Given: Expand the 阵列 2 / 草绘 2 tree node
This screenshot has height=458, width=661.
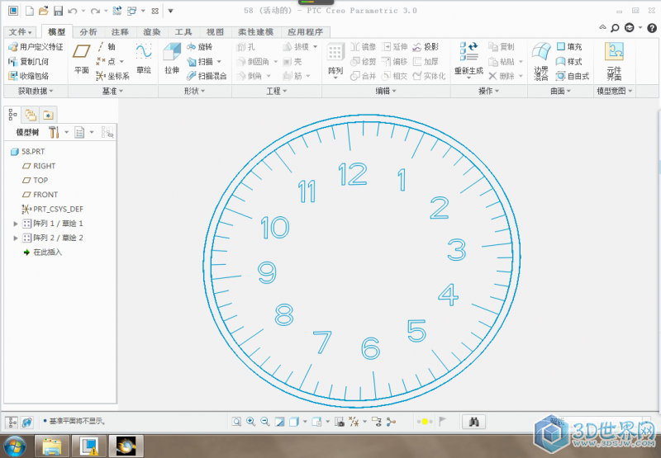Looking at the screenshot, I should coord(16,238).
